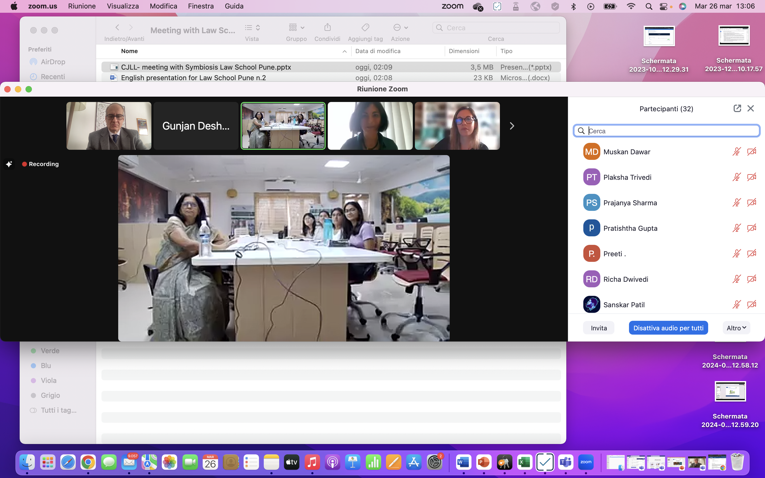Pop out the Partecipanti panel
This screenshot has width=765, height=478.
737,108
